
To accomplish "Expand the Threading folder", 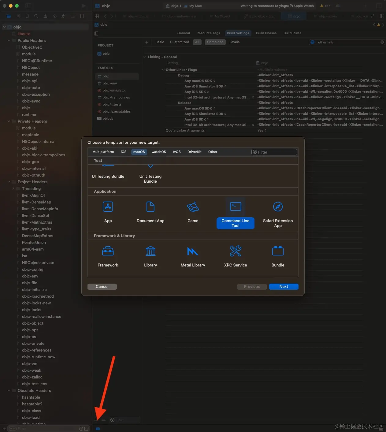I will (13, 189).
